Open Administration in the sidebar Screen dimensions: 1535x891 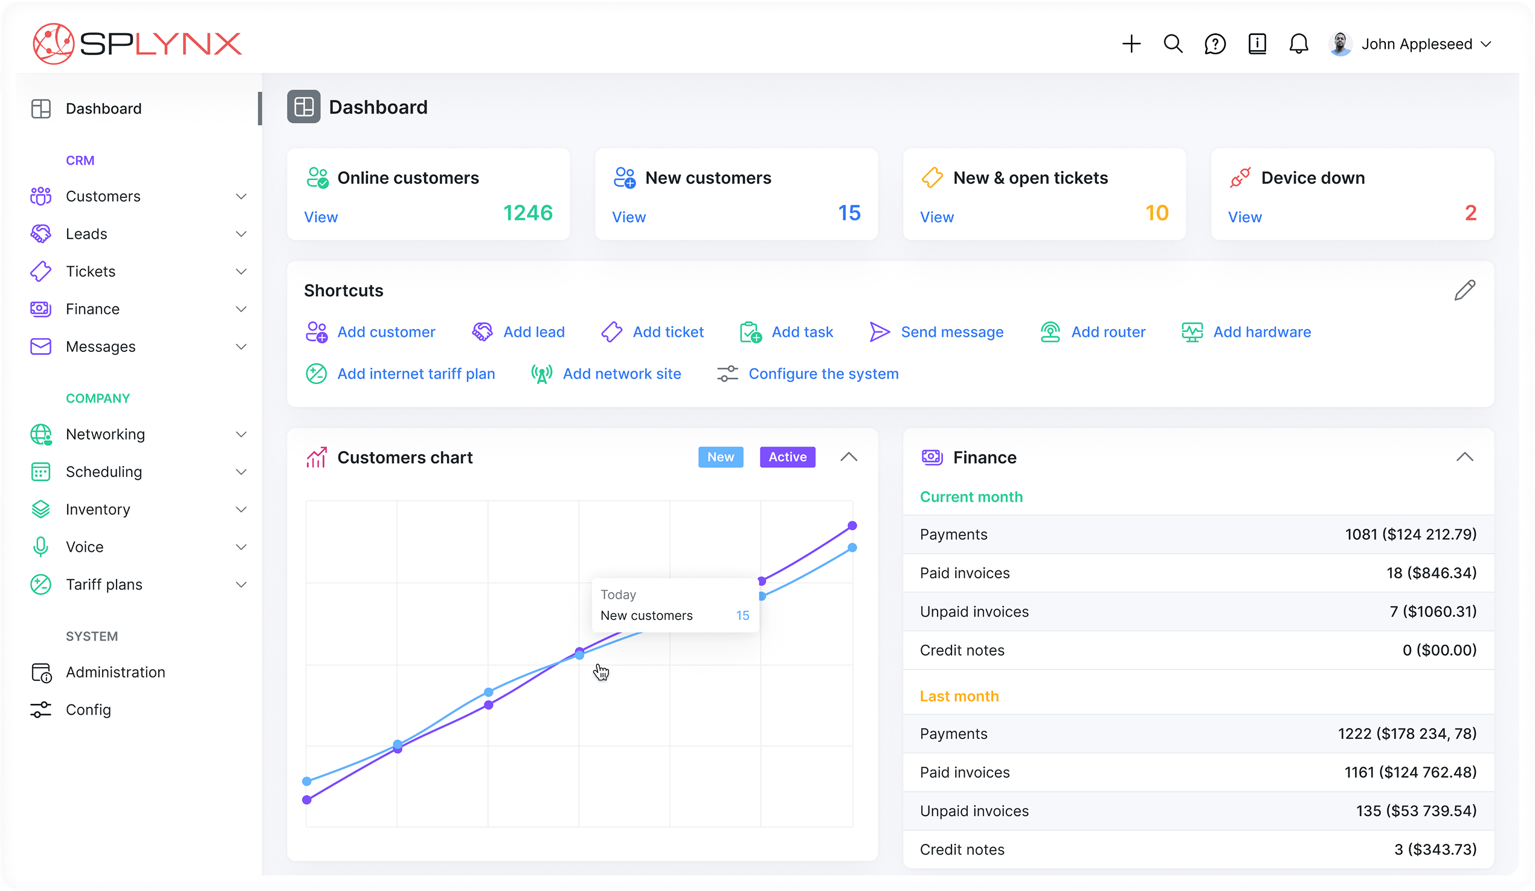pos(115,672)
